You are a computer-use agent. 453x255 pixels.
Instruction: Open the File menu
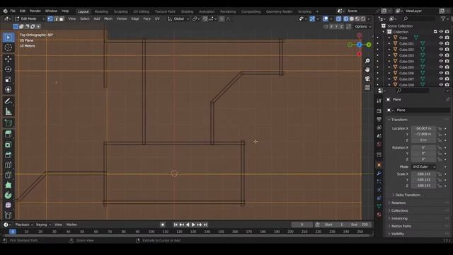tap(13, 11)
